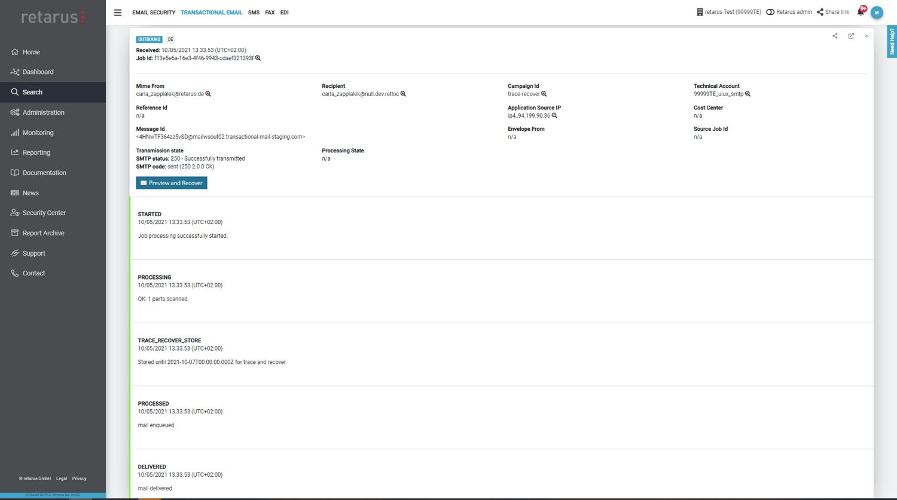The width and height of the screenshot is (897, 500).
Task: Open the Administration section
Action: point(43,112)
